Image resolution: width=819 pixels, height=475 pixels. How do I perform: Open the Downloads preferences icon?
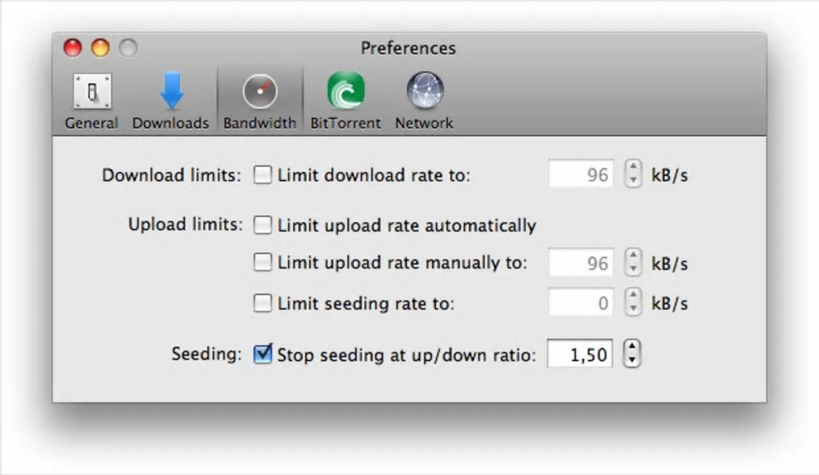[x=171, y=92]
